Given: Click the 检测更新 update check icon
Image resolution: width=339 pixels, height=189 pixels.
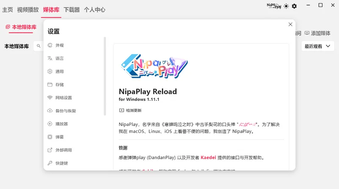Looking at the screenshot, I should 122,110.
